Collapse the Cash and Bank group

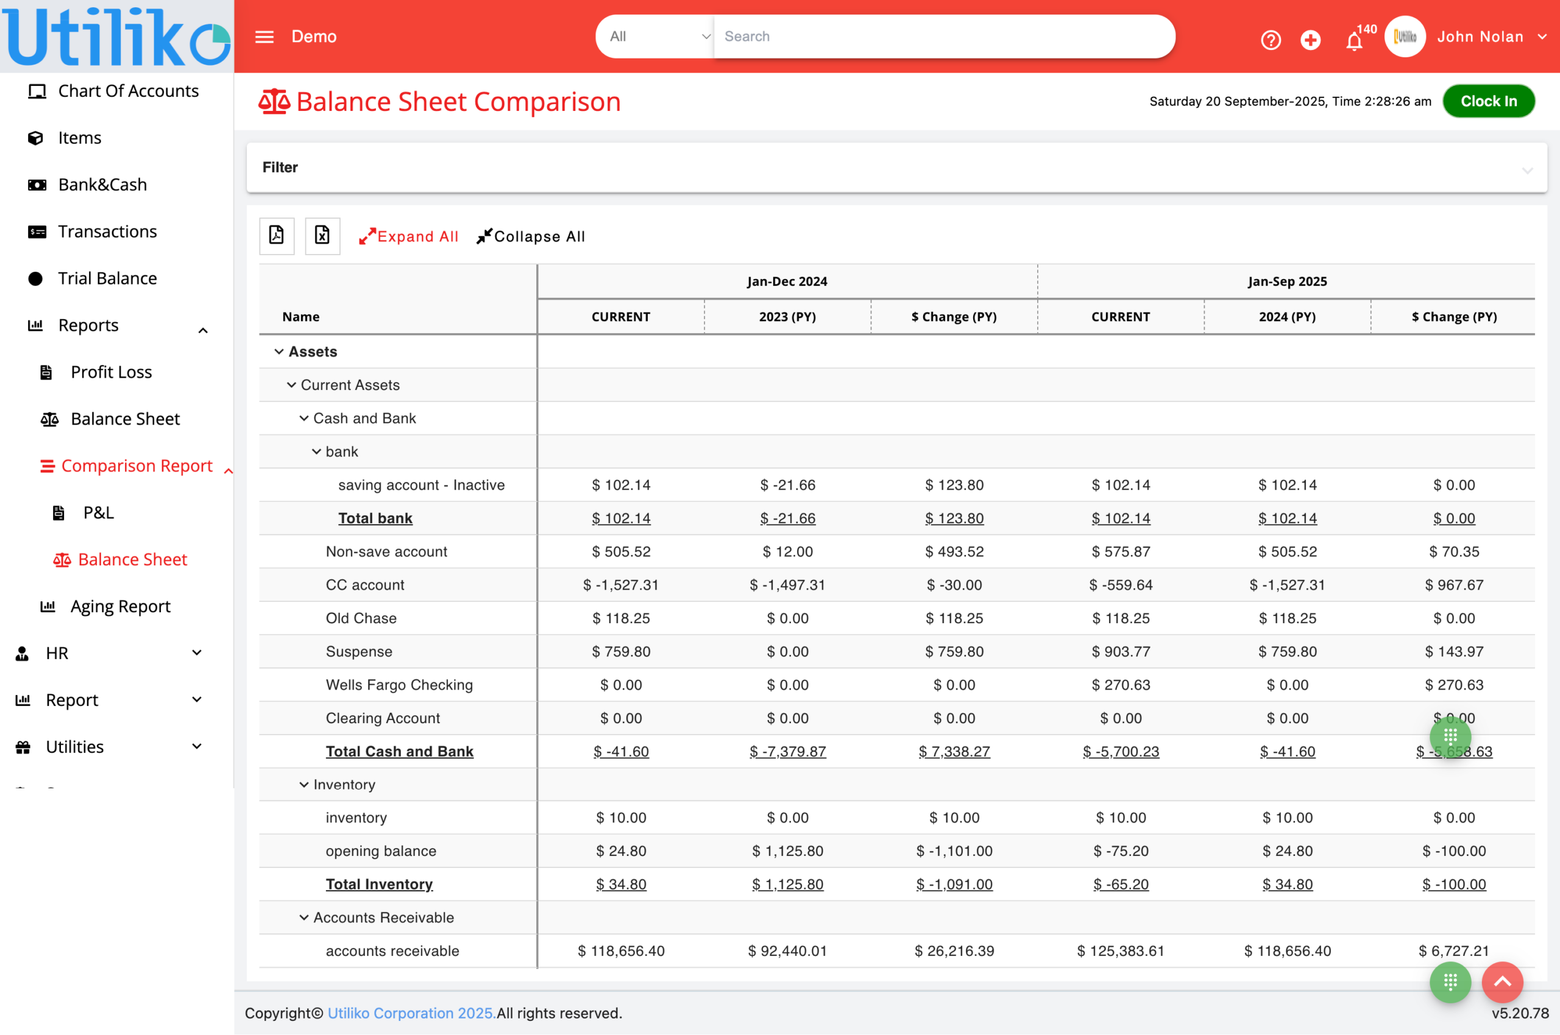303,418
